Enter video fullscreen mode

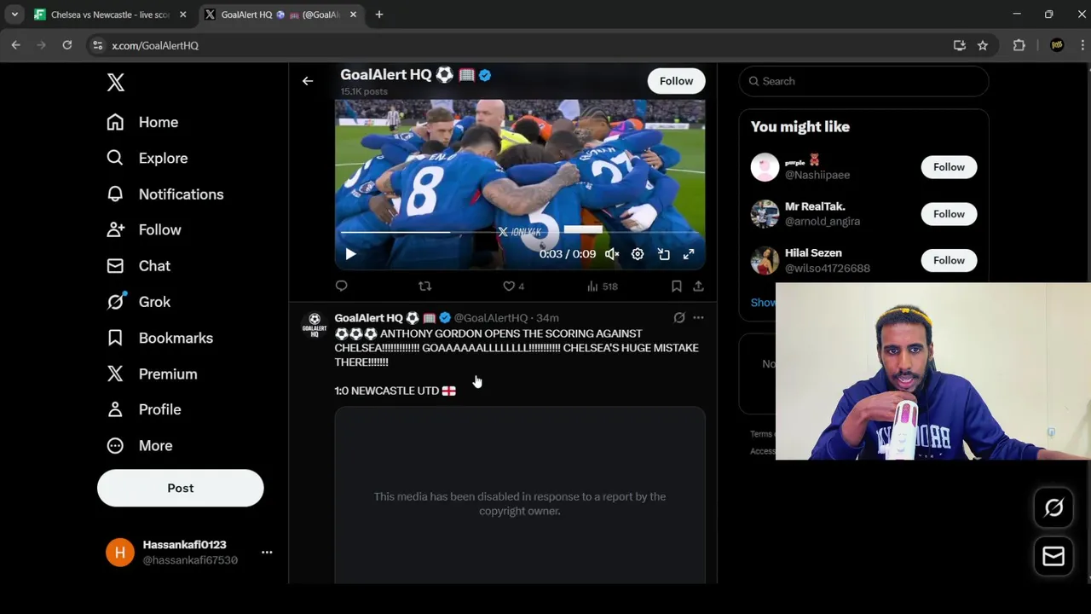pyautogui.click(x=689, y=254)
